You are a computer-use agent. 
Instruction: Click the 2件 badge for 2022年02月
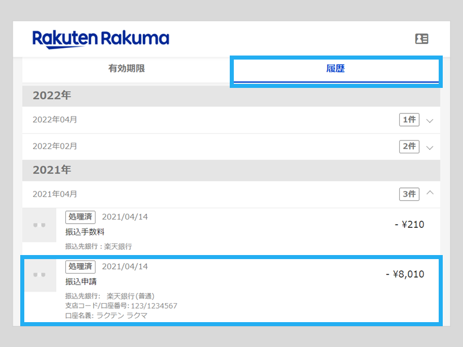pos(409,146)
